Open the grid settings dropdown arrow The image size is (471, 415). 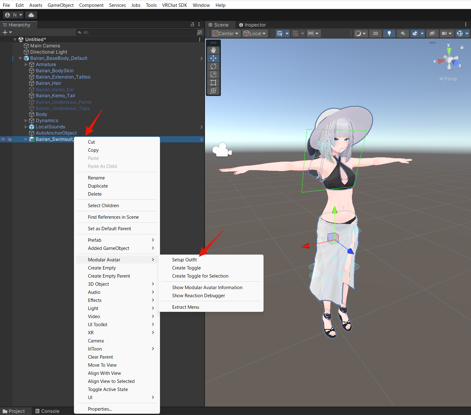(x=287, y=33)
